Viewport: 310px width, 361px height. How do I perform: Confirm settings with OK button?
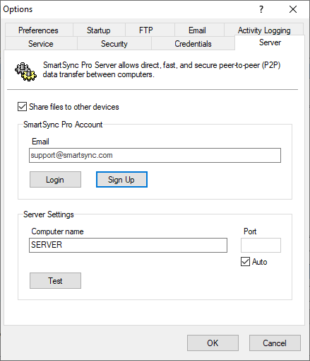[213, 343]
